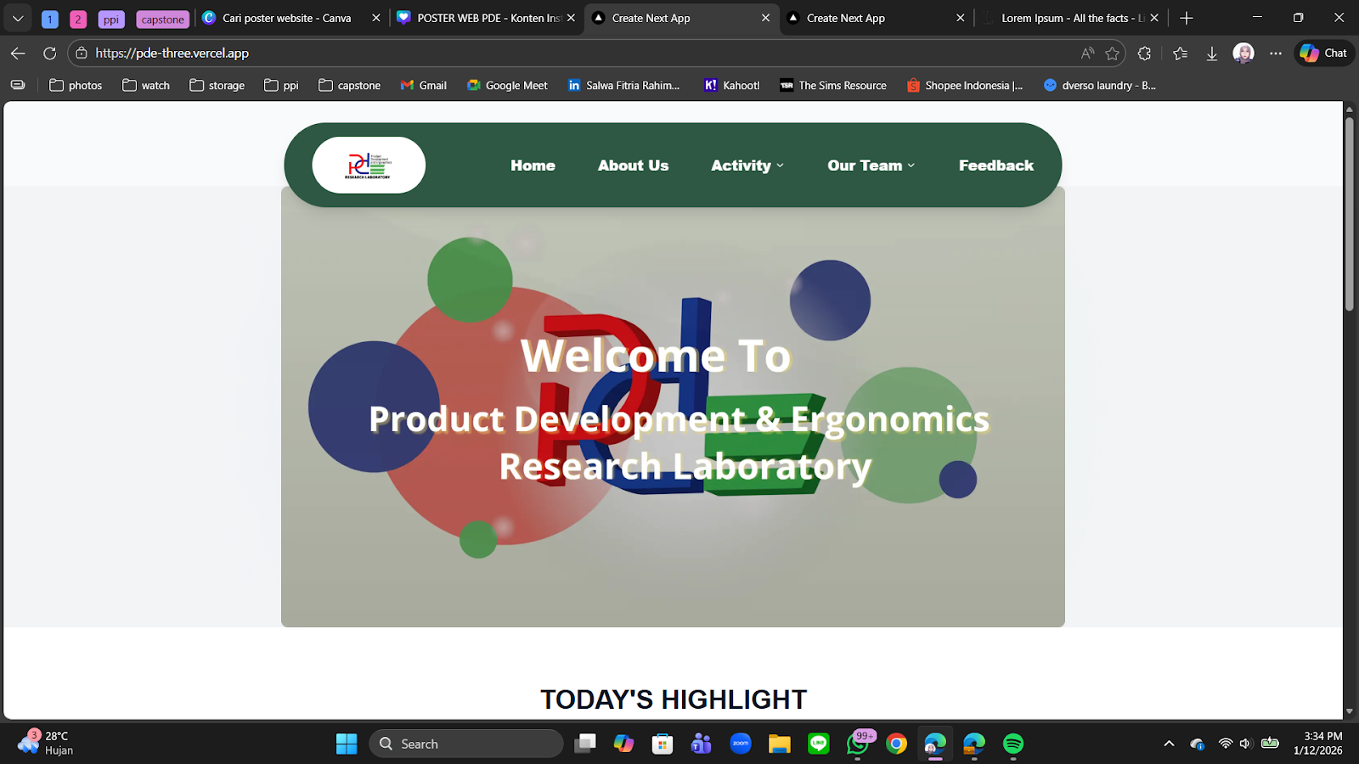1359x764 pixels.
Task: Open the Gmail bookmark
Action: coord(423,85)
